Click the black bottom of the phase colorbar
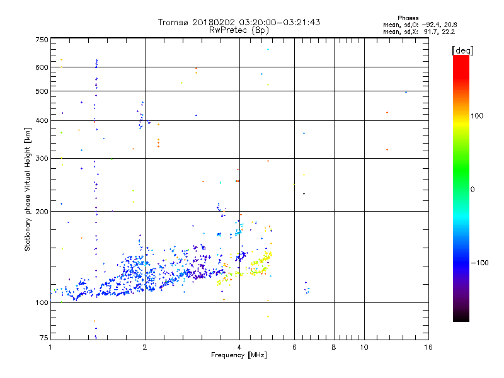504x378 pixels. (x=461, y=317)
